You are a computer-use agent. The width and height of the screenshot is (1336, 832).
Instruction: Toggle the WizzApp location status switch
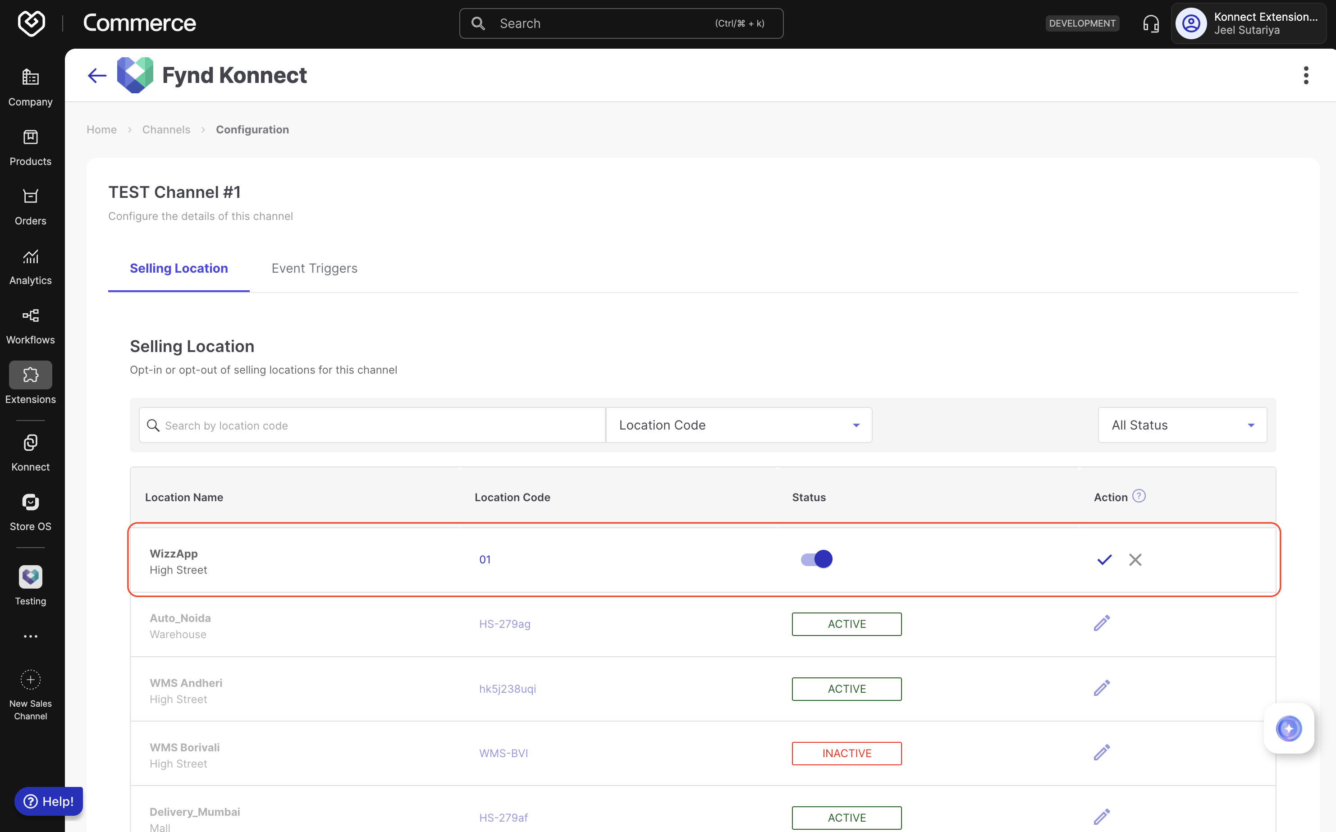pos(817,559)
